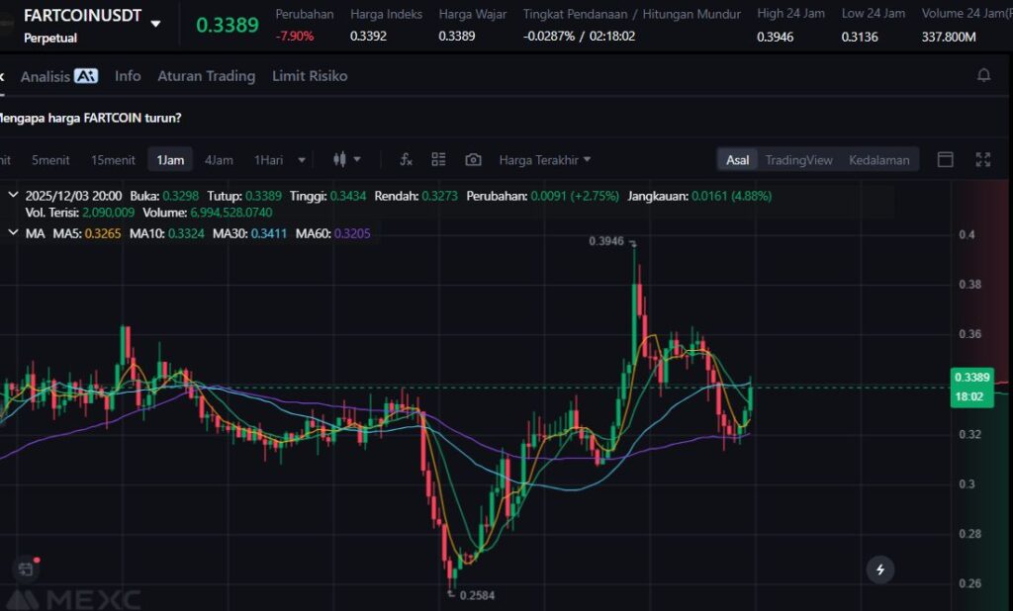The height and width of the screenshot is (611, 1013).
Task: Switch chart view to Kedalaman
Action: coord(878,160)
